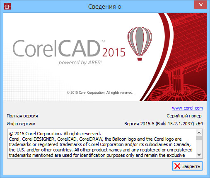
Task: Click the splash copyright 'All rights reserved.' line
Action: tap(100, 93)
